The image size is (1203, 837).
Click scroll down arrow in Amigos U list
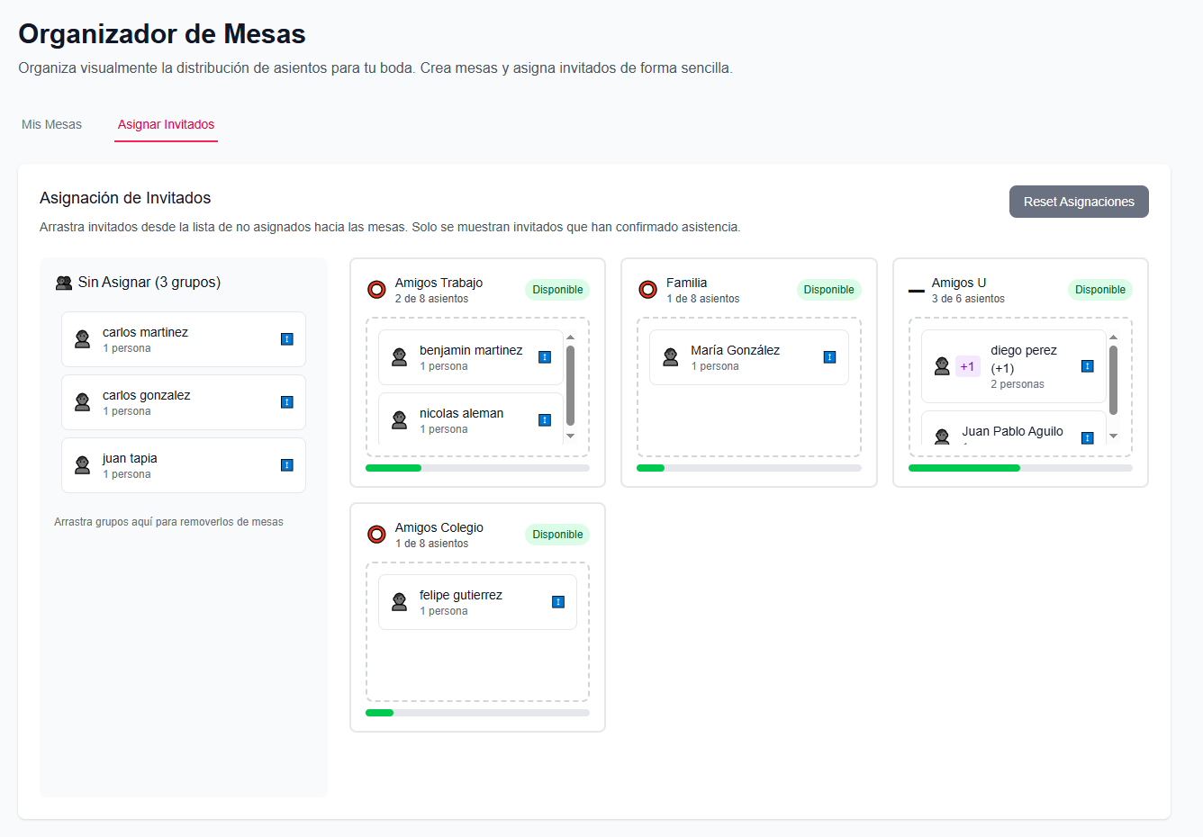[x=1114, y=436]
